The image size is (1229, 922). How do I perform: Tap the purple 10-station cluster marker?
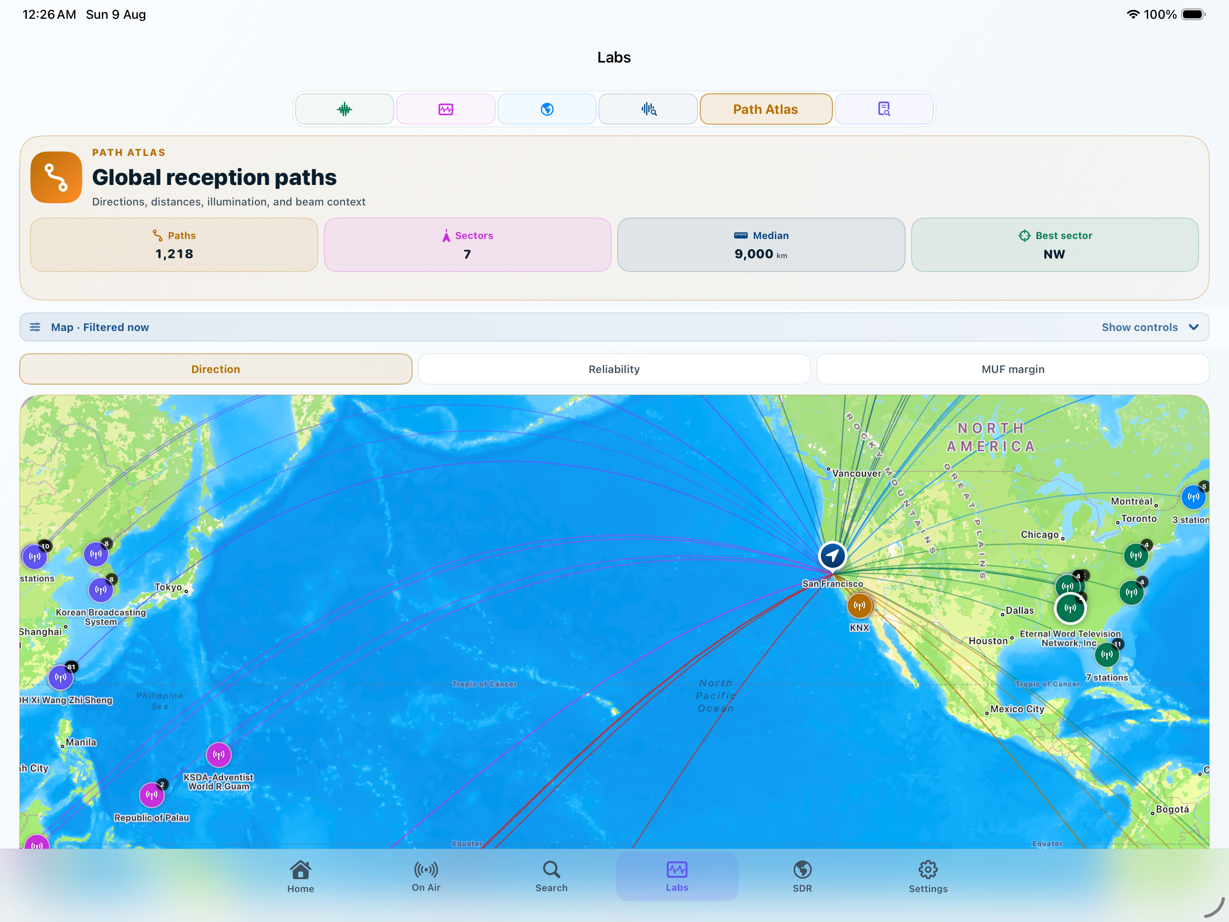34,556
